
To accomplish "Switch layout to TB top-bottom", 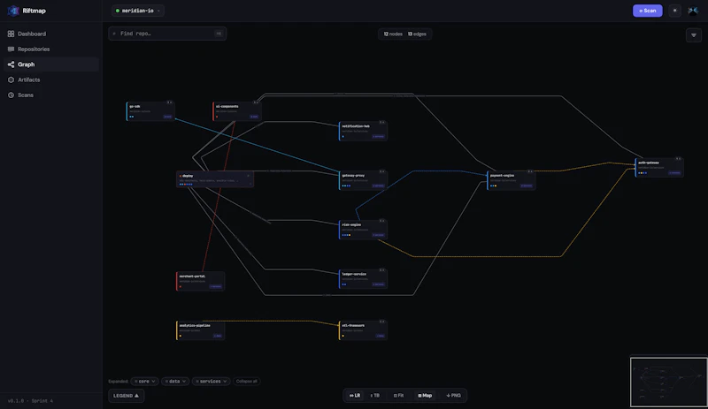I will click(x=374, y=396).
